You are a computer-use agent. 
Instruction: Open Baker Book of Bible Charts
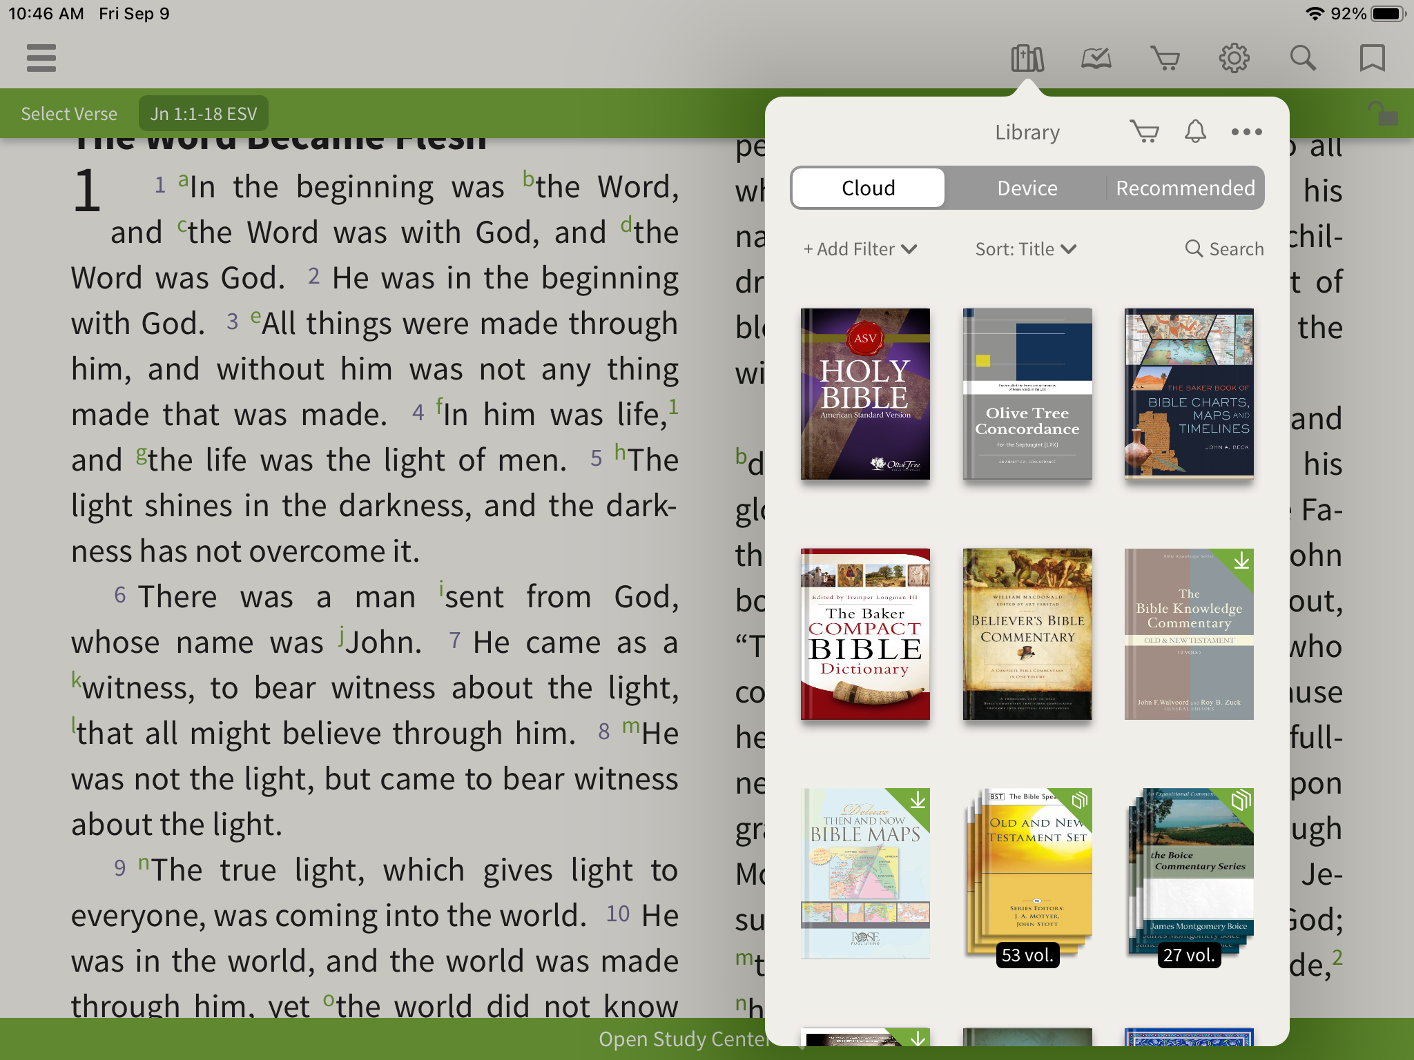click(x=1189, y=394)
